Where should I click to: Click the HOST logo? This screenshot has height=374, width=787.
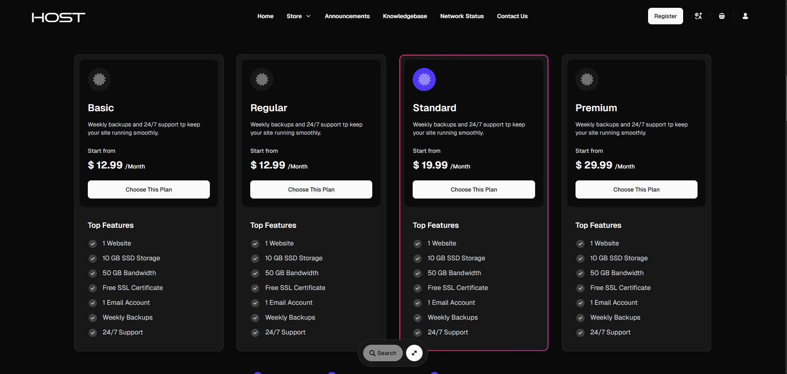coord(59,17)
